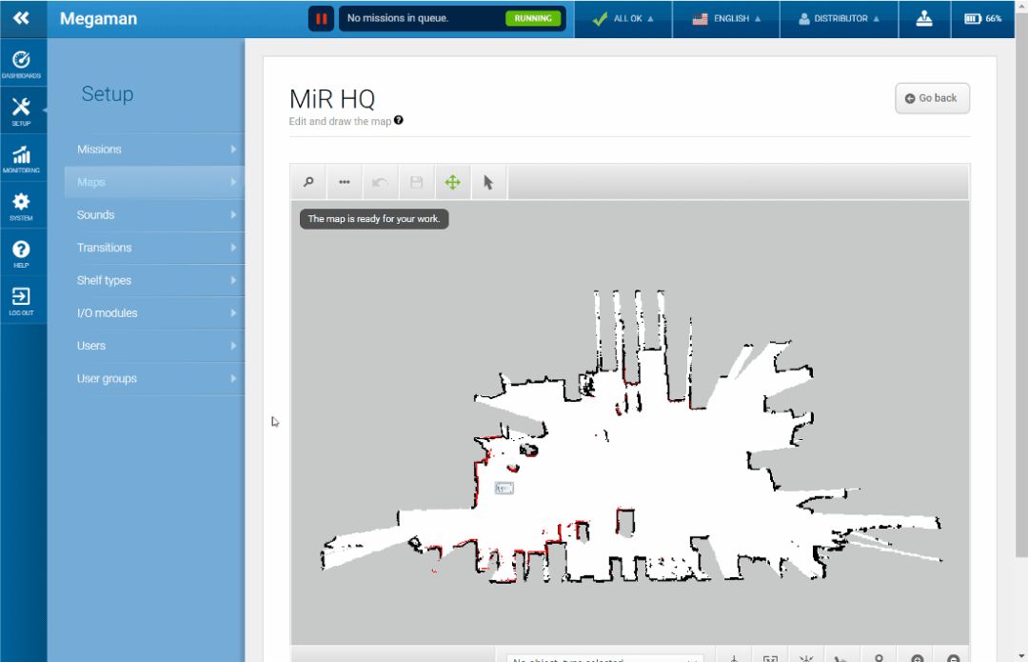The image size is (1028, 662).
Task: Open the joystick manual control icon
Action: pos(923,18)
